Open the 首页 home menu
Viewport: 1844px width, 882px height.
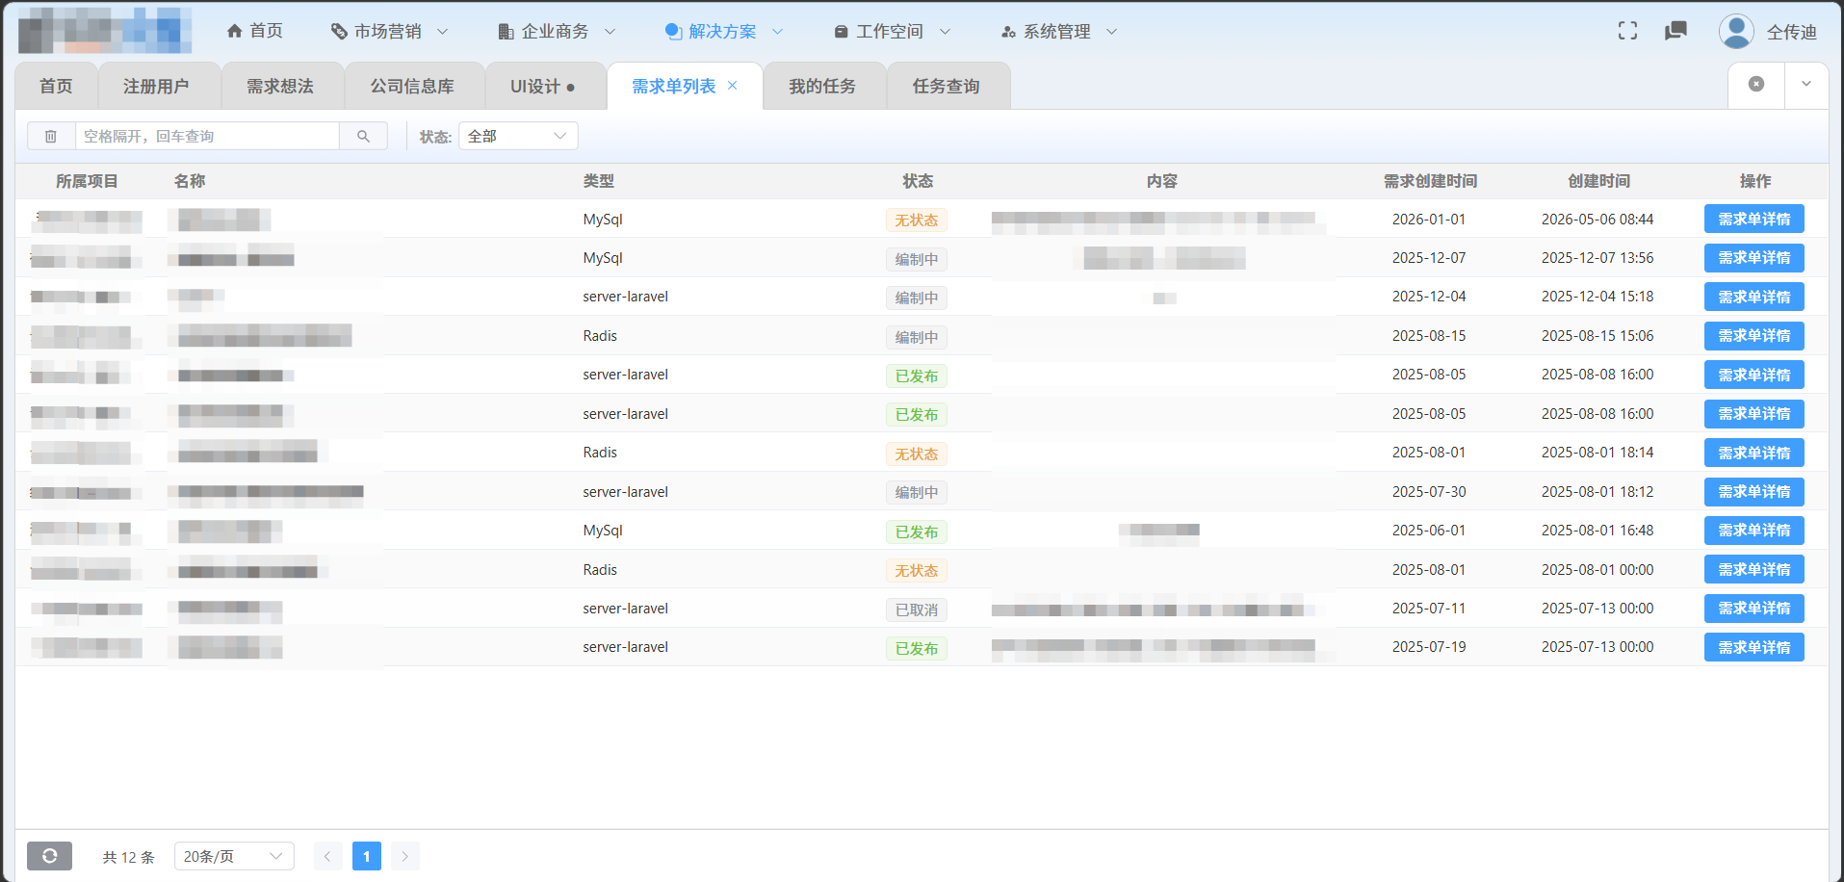click(x=255, y=31)
